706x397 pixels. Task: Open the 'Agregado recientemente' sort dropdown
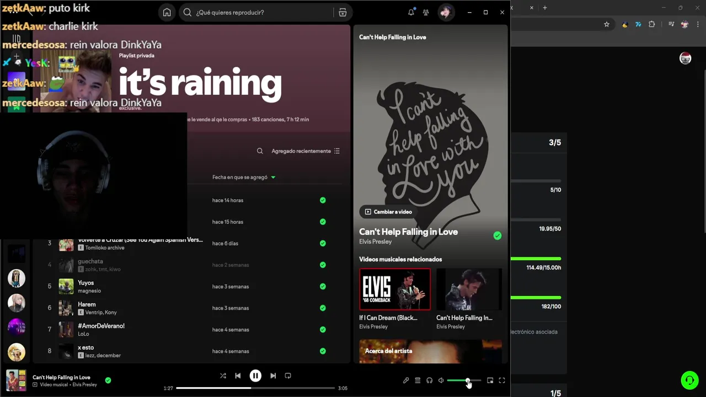[306, 151]
